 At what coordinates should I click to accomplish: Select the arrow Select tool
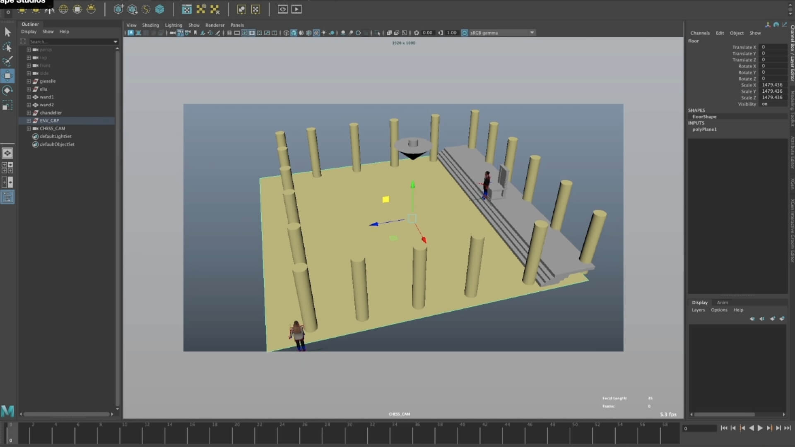[x=7, y=32]
